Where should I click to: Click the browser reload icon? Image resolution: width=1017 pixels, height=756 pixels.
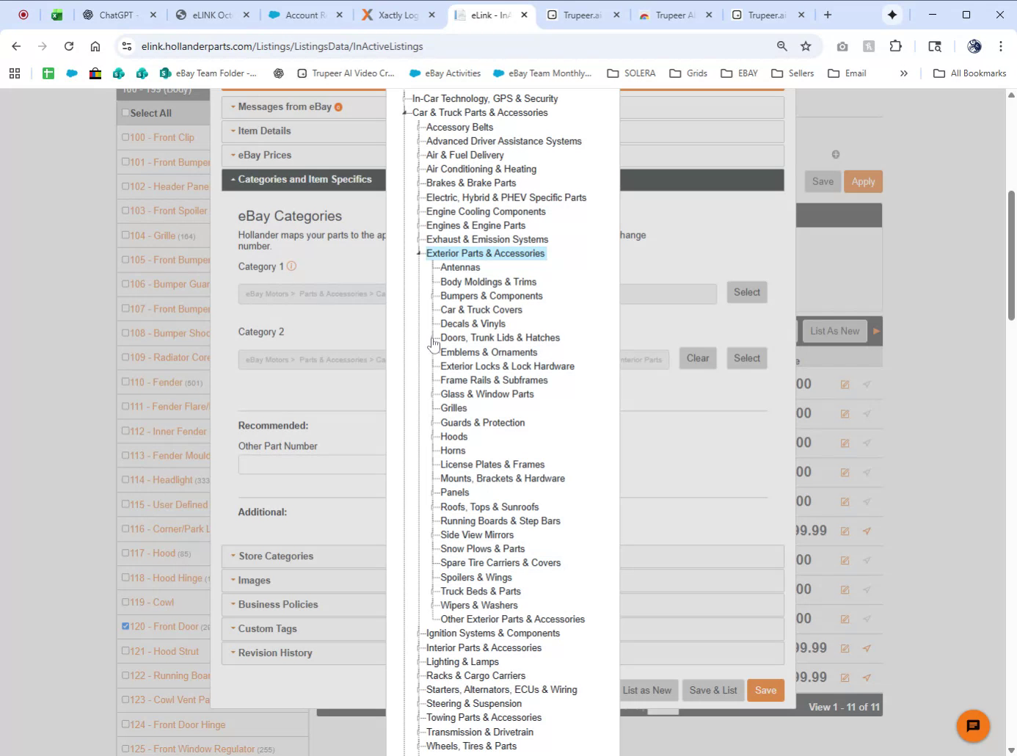[x=69, y=46]
